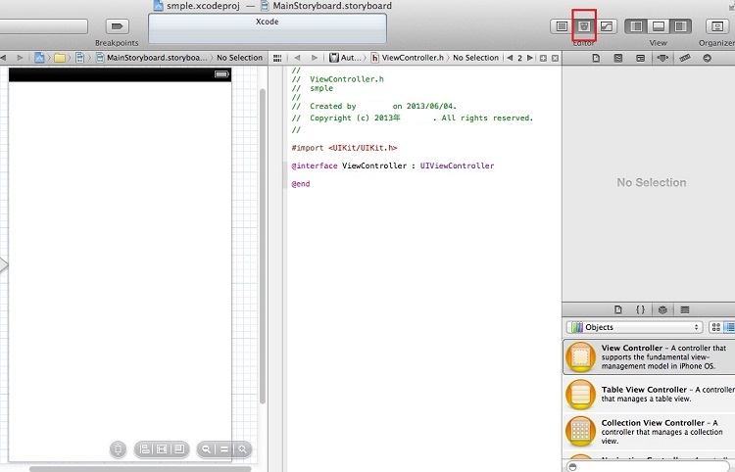Show the File Template library

click(x=617, y=309)
